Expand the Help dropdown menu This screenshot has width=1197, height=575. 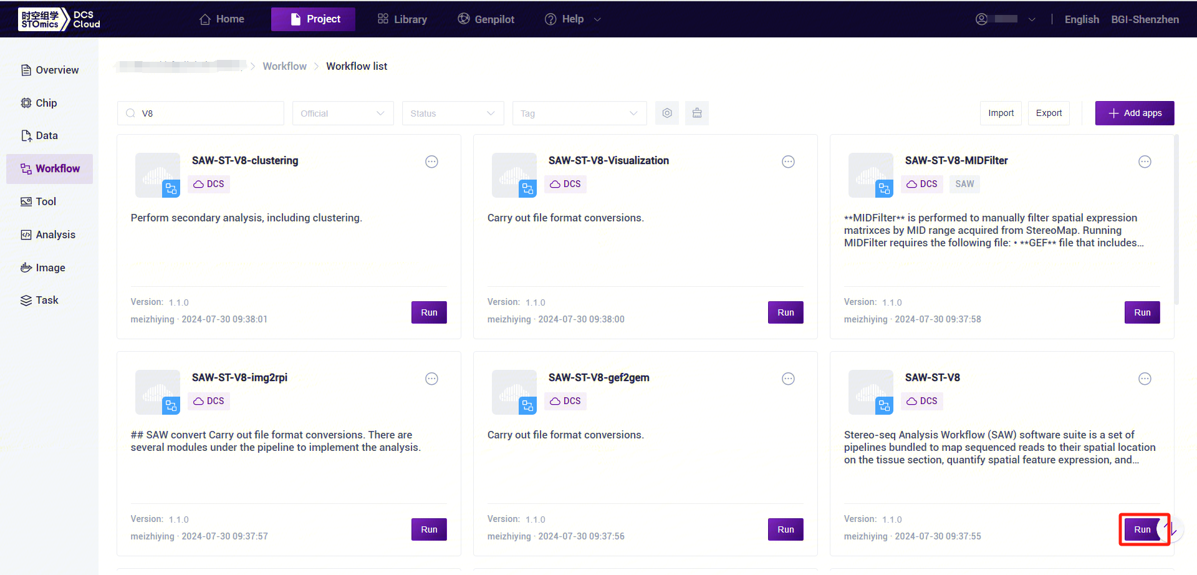572,19
